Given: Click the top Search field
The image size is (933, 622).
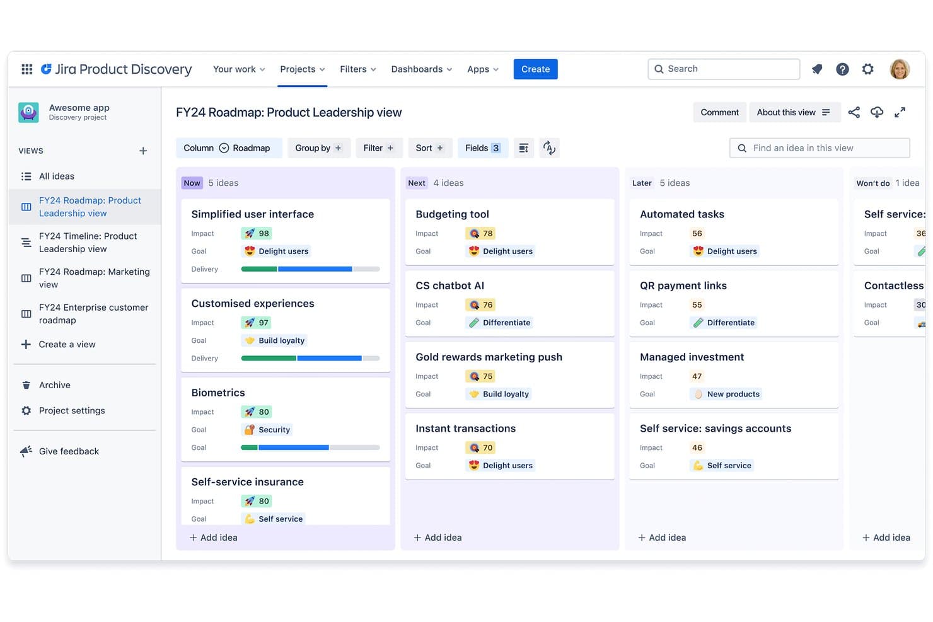Looking at the screenshot, I should coord(724,69).
